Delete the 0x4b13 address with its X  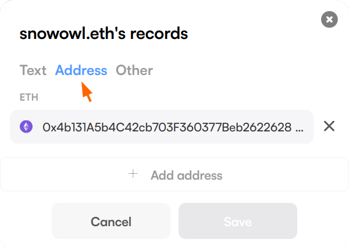tap(329, 126)
